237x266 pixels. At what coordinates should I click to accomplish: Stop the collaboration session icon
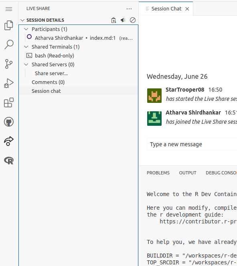[x=133, y=20]
